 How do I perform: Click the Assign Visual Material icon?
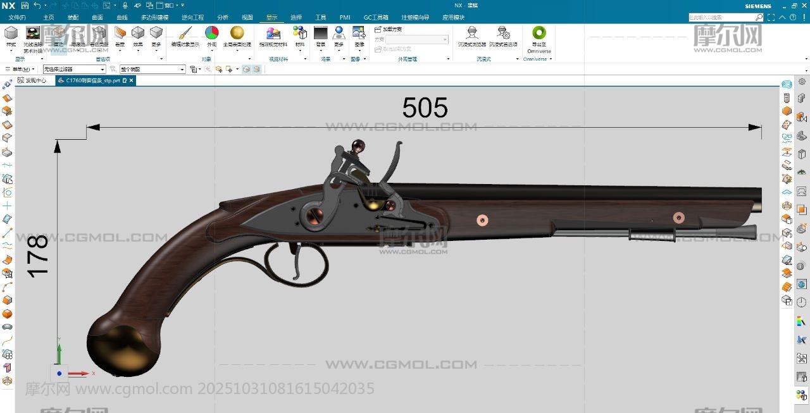[273, 34]
